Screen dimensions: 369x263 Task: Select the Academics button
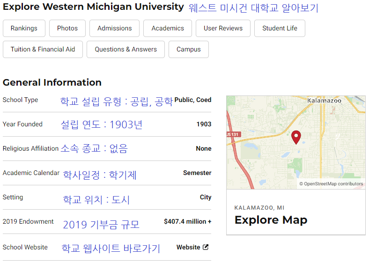[x=168, y=28]
